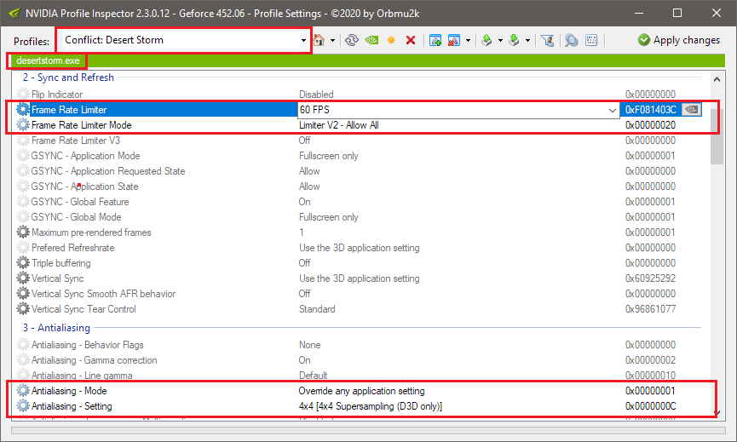Click the red X delete profile icon
This screenshot has width=737, height=442.
tap(411, 40)
